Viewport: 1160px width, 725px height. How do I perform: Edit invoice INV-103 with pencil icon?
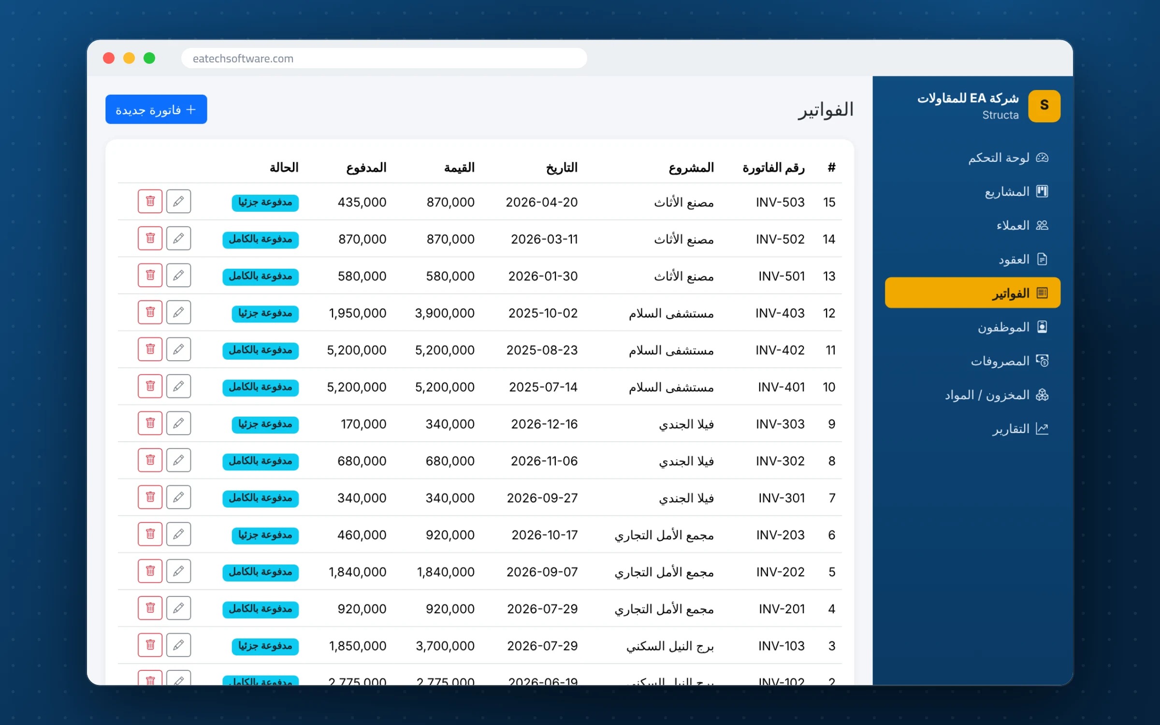178,645
